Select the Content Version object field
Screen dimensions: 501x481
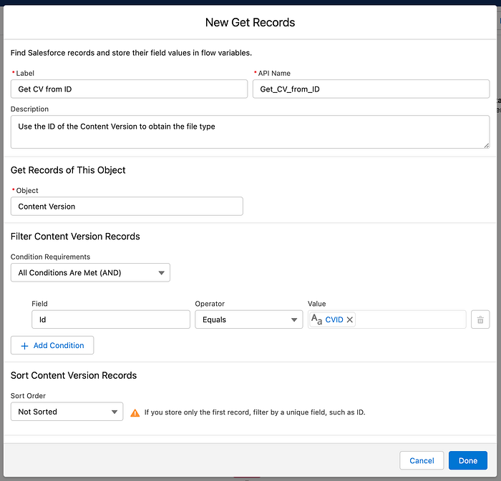127,207
